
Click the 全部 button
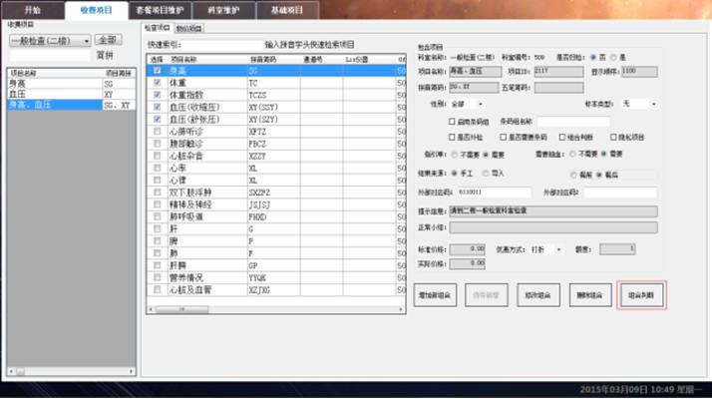pos(110,41)
